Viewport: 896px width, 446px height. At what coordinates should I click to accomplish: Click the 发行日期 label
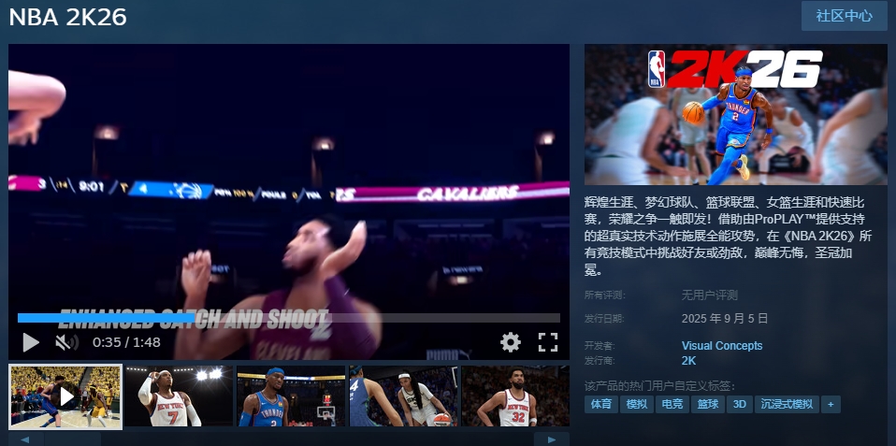point(604,318)
